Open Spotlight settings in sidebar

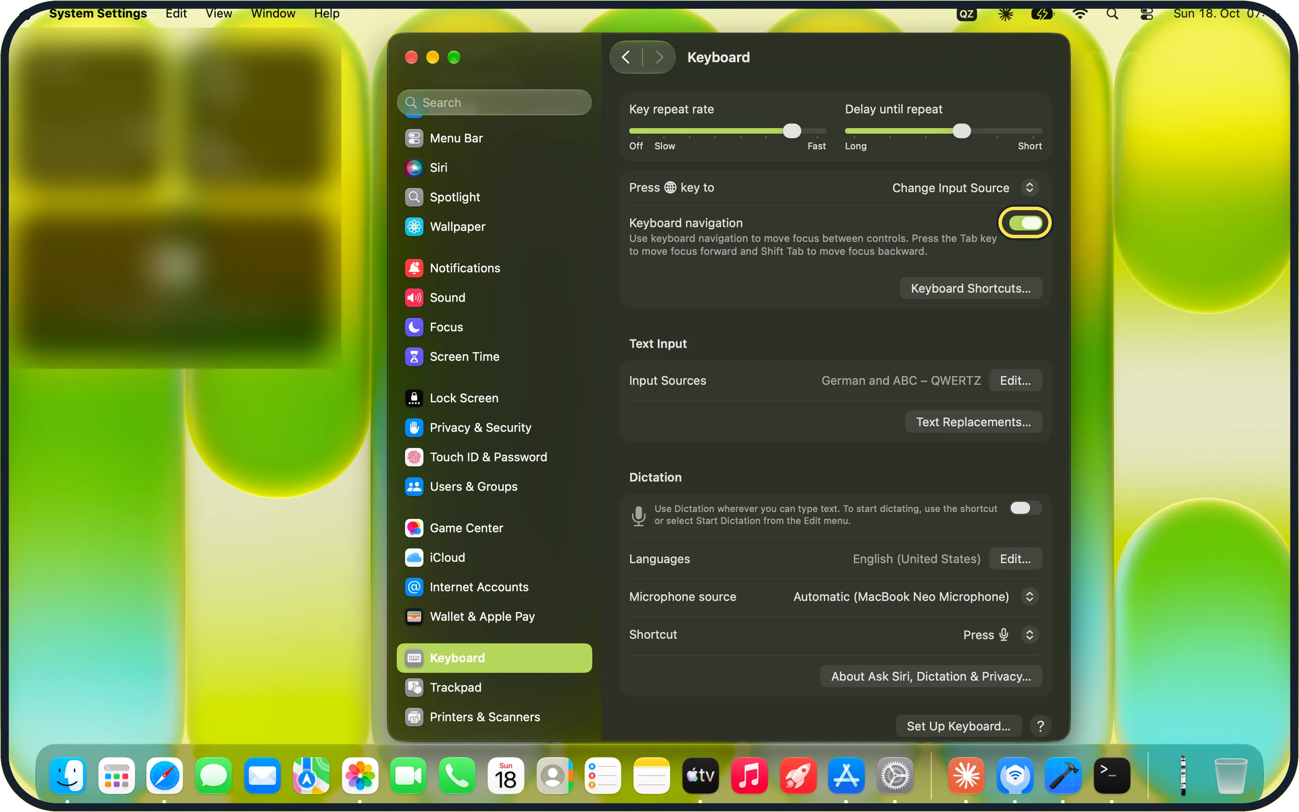(x=494, y=197)
